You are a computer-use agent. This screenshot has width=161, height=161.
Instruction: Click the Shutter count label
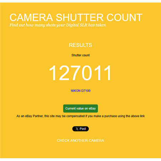[x=80, y=55]
